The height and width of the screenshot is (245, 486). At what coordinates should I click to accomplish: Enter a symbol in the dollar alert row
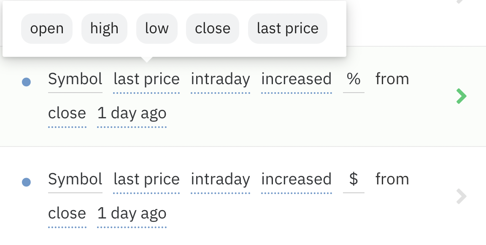pos(75,179)
